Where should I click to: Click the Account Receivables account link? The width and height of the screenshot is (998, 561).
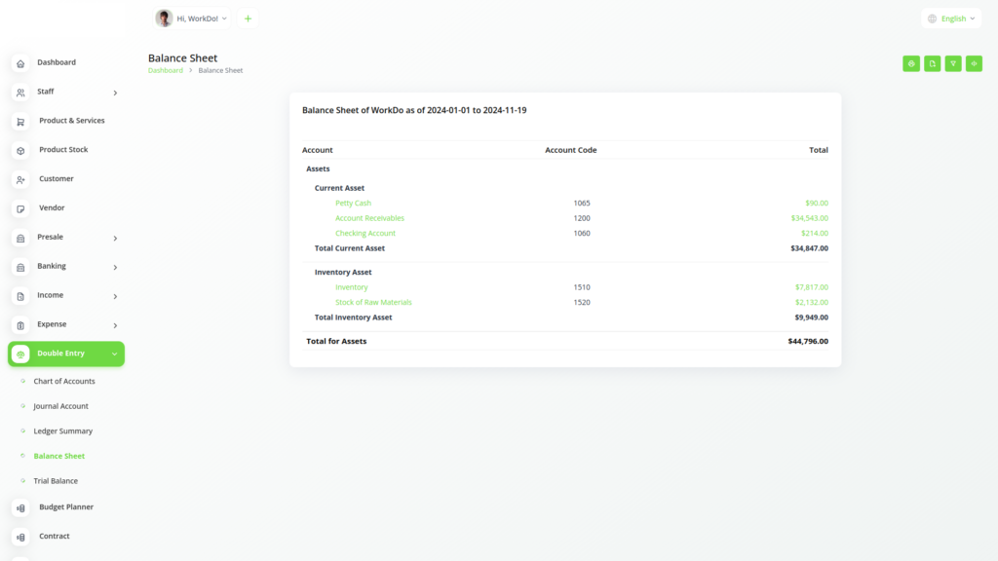coord(369,218)
